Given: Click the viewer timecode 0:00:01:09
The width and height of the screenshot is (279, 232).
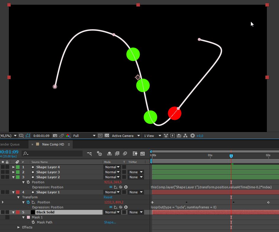Looking at the screenshot, I should click(x=41, y=135).
